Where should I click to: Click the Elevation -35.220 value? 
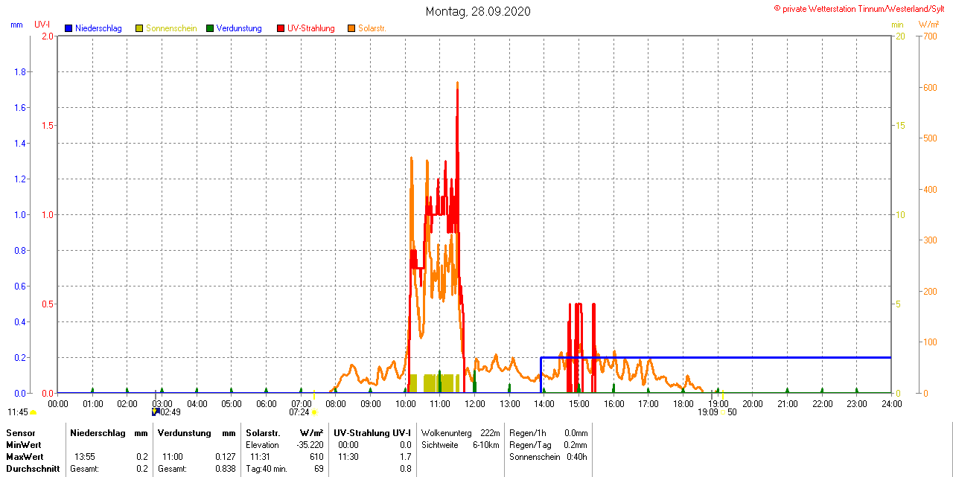[309, 444]
